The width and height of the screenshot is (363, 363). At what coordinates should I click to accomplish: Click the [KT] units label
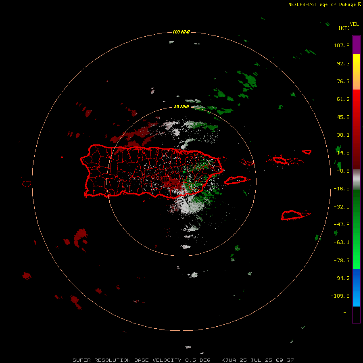(344, 28)
